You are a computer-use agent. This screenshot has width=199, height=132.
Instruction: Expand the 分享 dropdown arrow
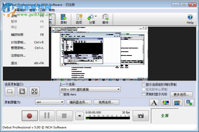coord(96,16)
